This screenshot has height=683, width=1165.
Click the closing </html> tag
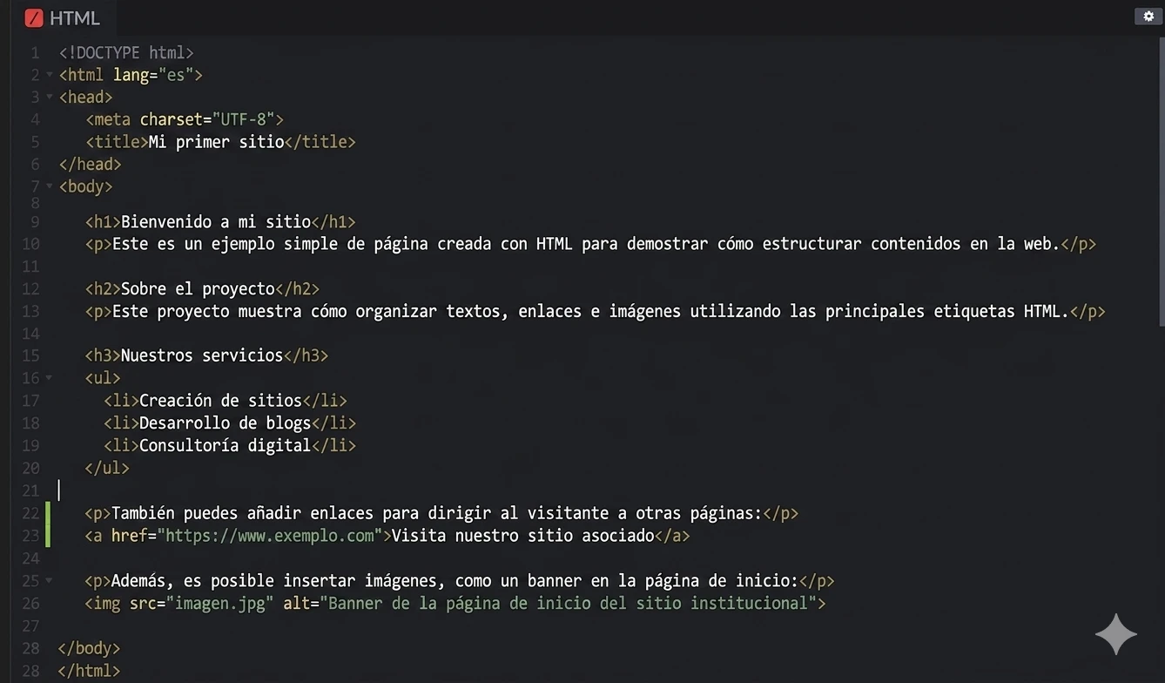coord(90,671)
